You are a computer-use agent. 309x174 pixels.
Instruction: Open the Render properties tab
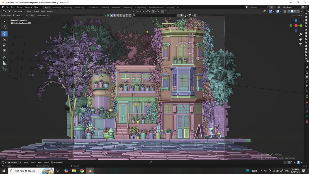coord(307,72)
